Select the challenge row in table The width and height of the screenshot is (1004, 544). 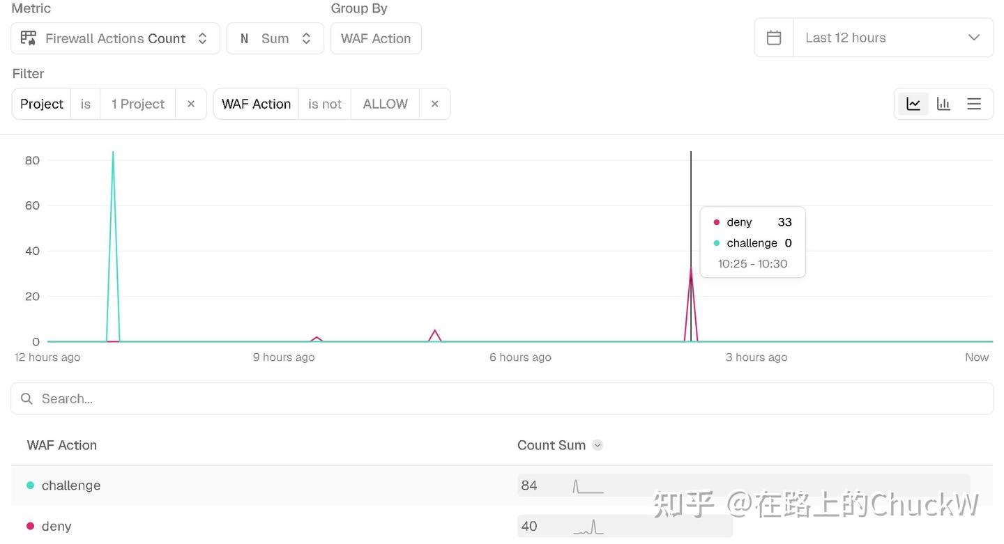click(x=502, y=485)
